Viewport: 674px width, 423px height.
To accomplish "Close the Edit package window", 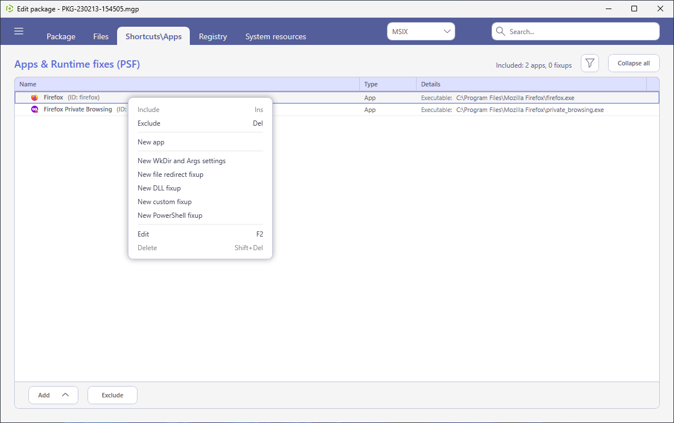I will [x=660, y=9].
